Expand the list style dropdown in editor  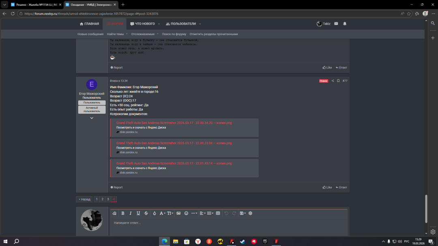coord(210,213)
